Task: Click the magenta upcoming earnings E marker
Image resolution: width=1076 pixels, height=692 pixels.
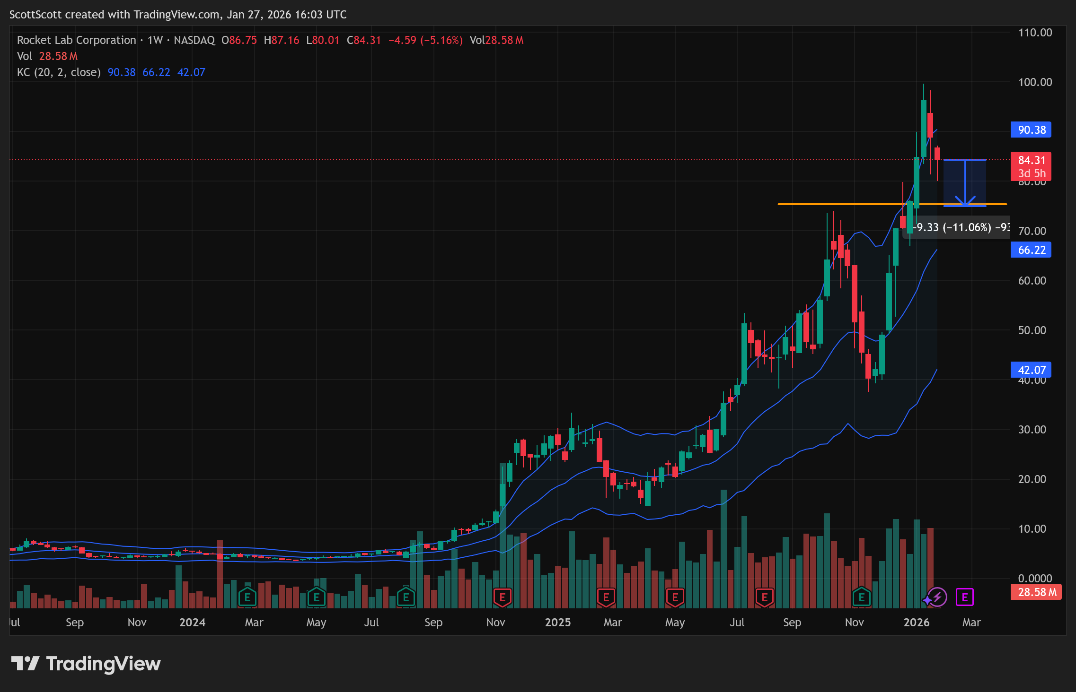Action: pos(964,597)
